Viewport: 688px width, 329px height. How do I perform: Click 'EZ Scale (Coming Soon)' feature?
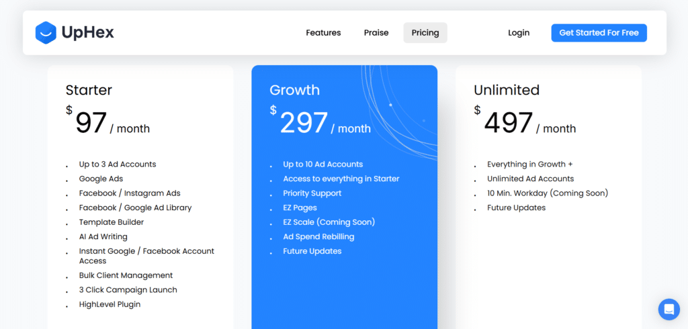(x=329, y=222)
